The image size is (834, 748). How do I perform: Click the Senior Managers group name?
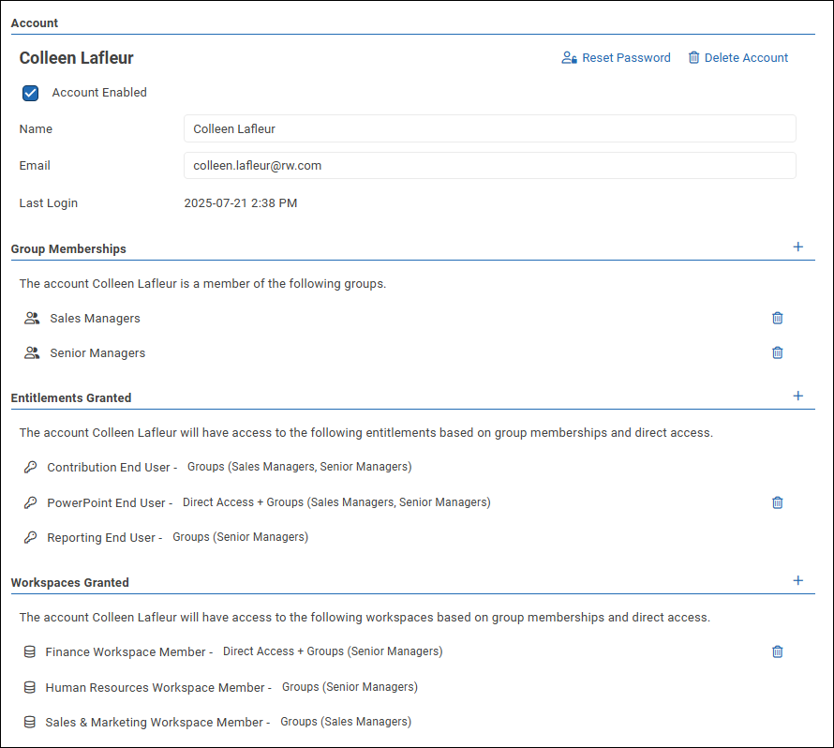(97, 353)
